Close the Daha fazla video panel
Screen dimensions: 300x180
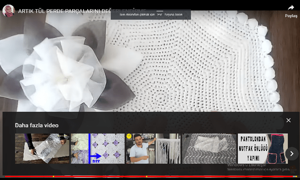pos(288,120)
